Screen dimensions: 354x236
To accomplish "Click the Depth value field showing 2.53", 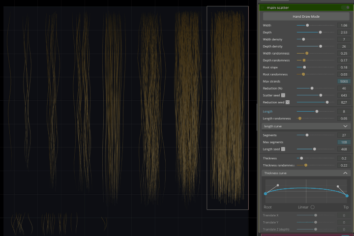I will [x=344, y=32].
